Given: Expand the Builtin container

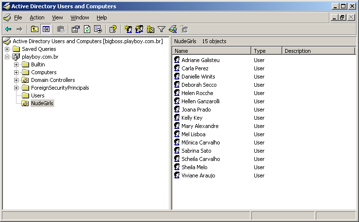Looking at the screenshot, I should tap(16, 64).
